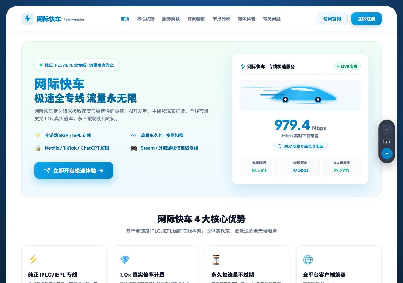Click the infinity icon beside 流量永久包
This screenshot has width=403, height=283.
click(x=134, y=136)
